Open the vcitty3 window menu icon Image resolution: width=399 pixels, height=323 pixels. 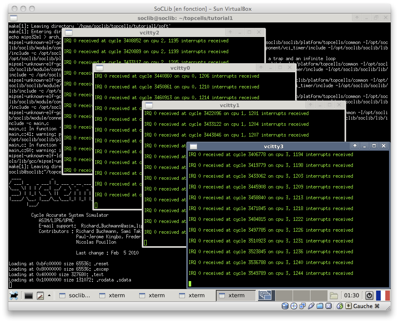pyautogui.click(x=194, y=146)
